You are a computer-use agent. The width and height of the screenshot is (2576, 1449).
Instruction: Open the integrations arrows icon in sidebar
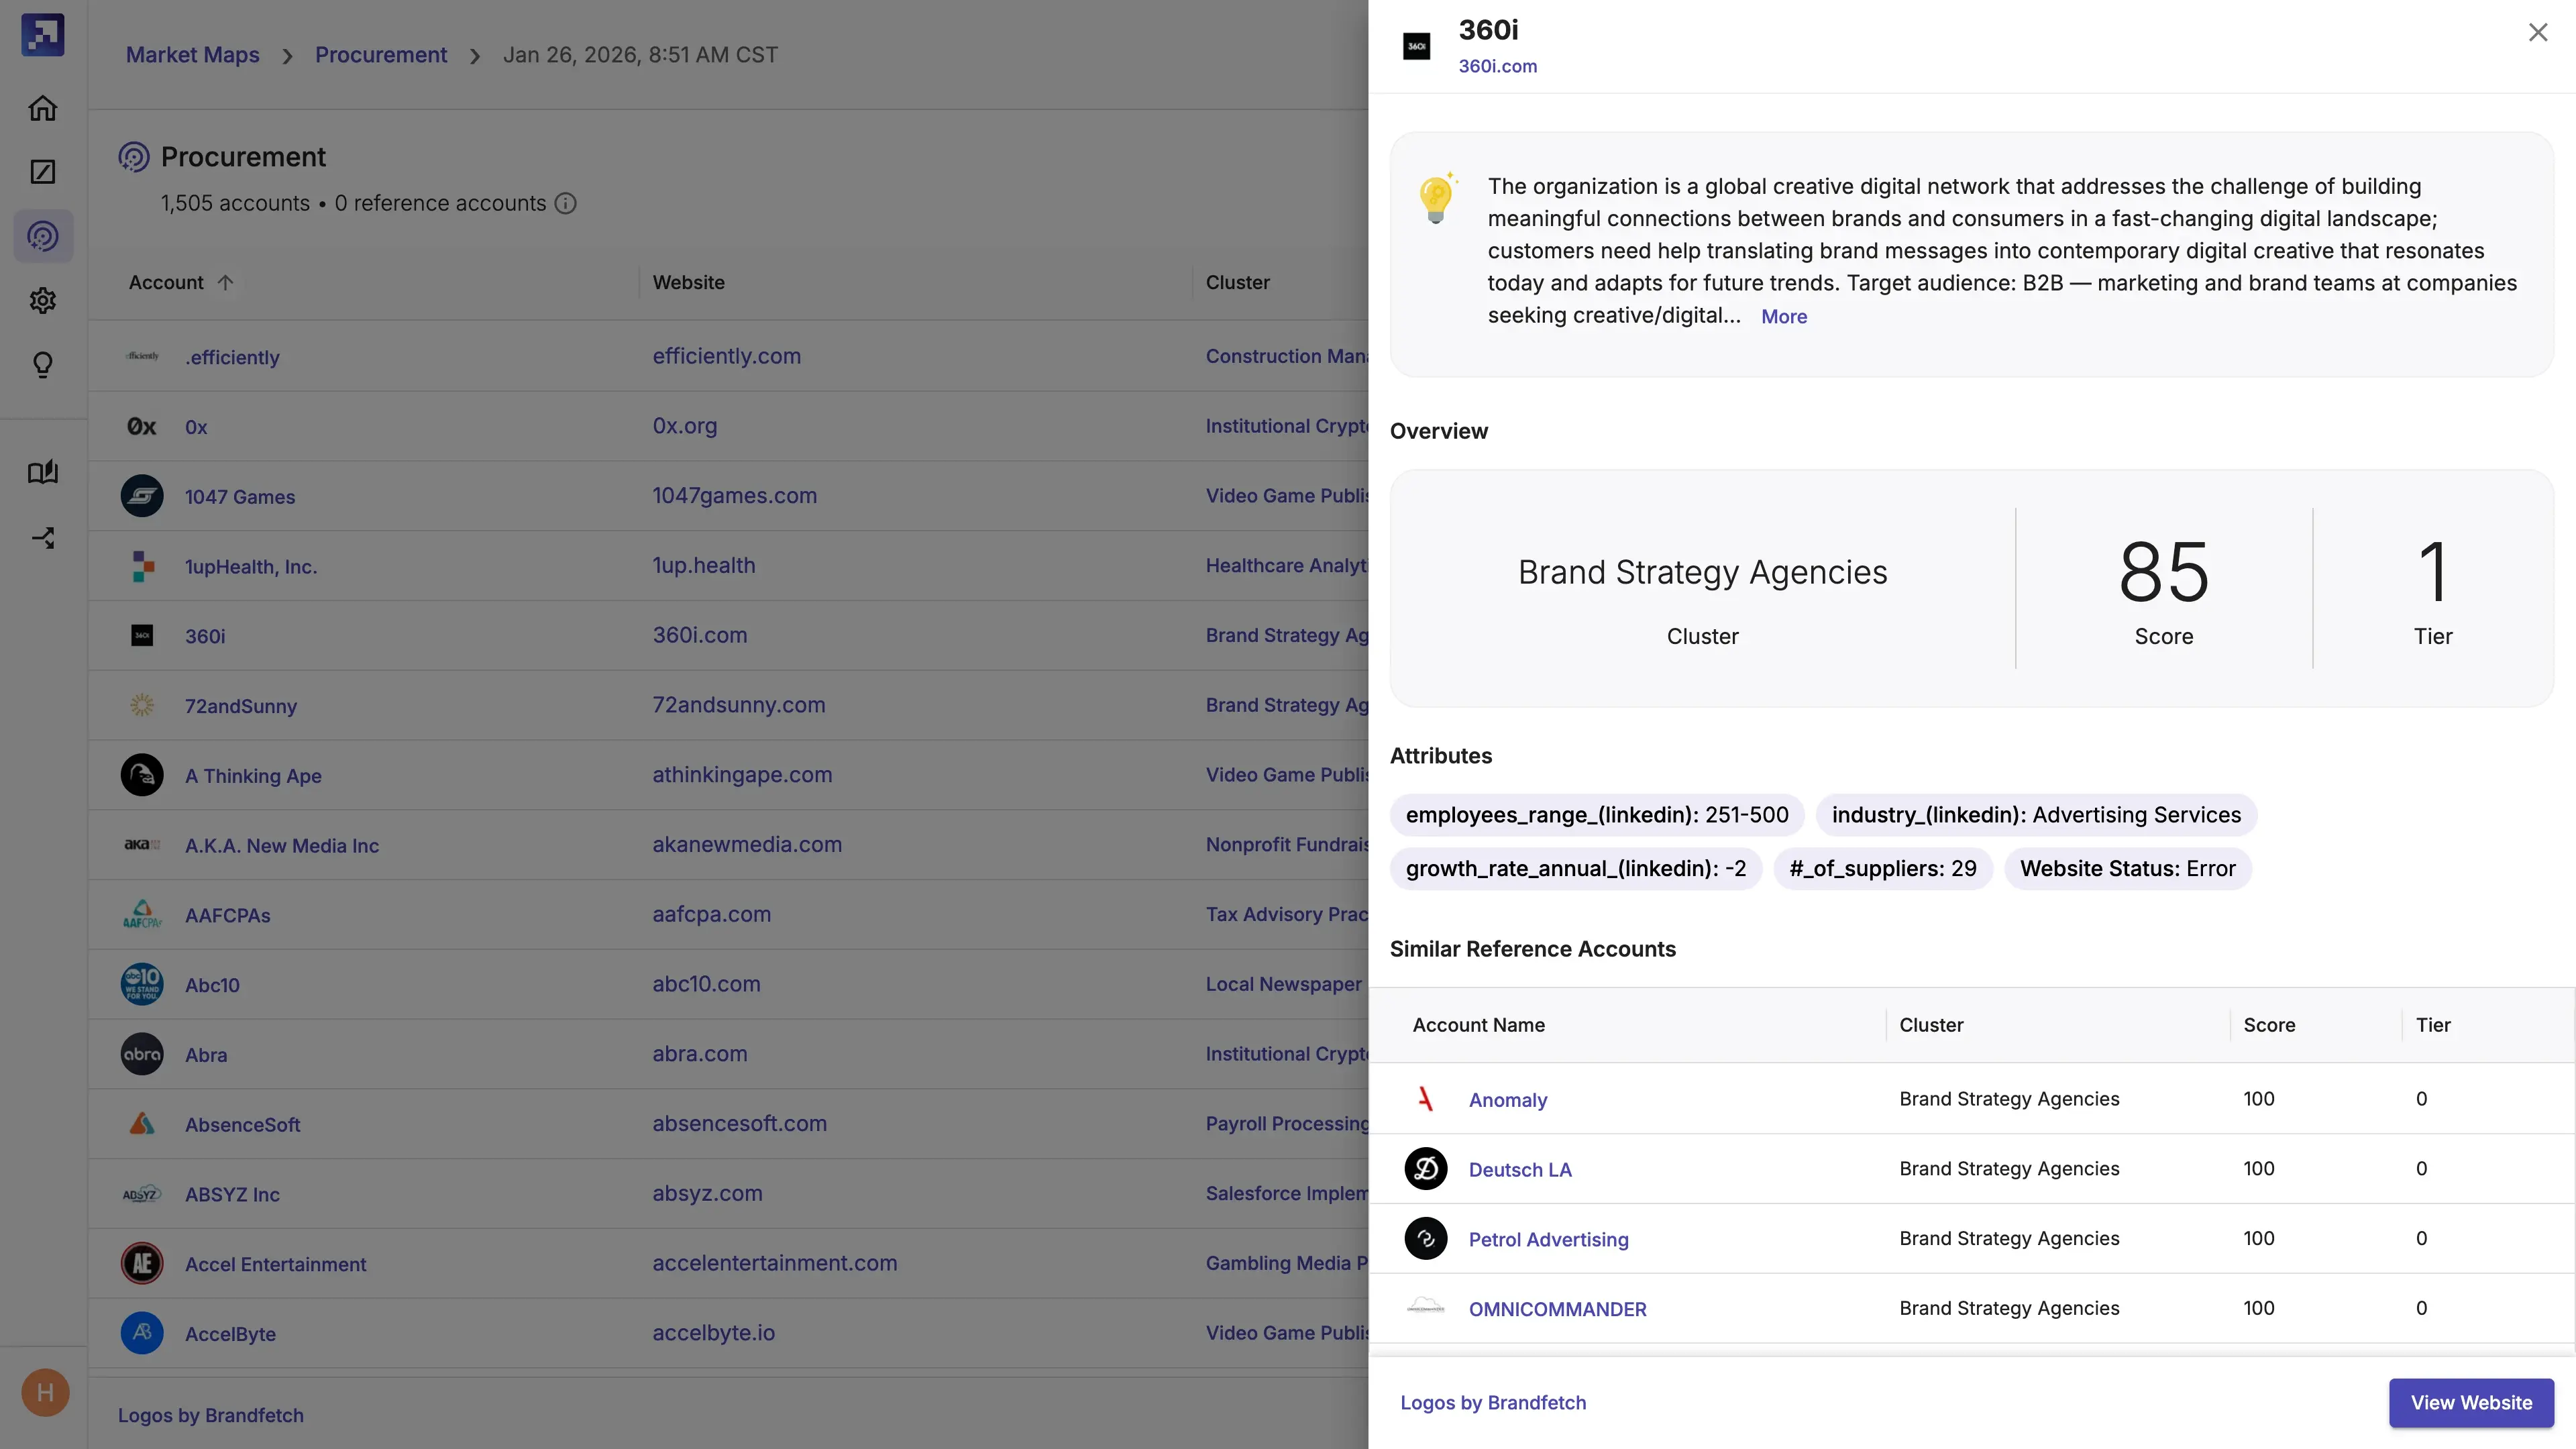pos(43,537)
